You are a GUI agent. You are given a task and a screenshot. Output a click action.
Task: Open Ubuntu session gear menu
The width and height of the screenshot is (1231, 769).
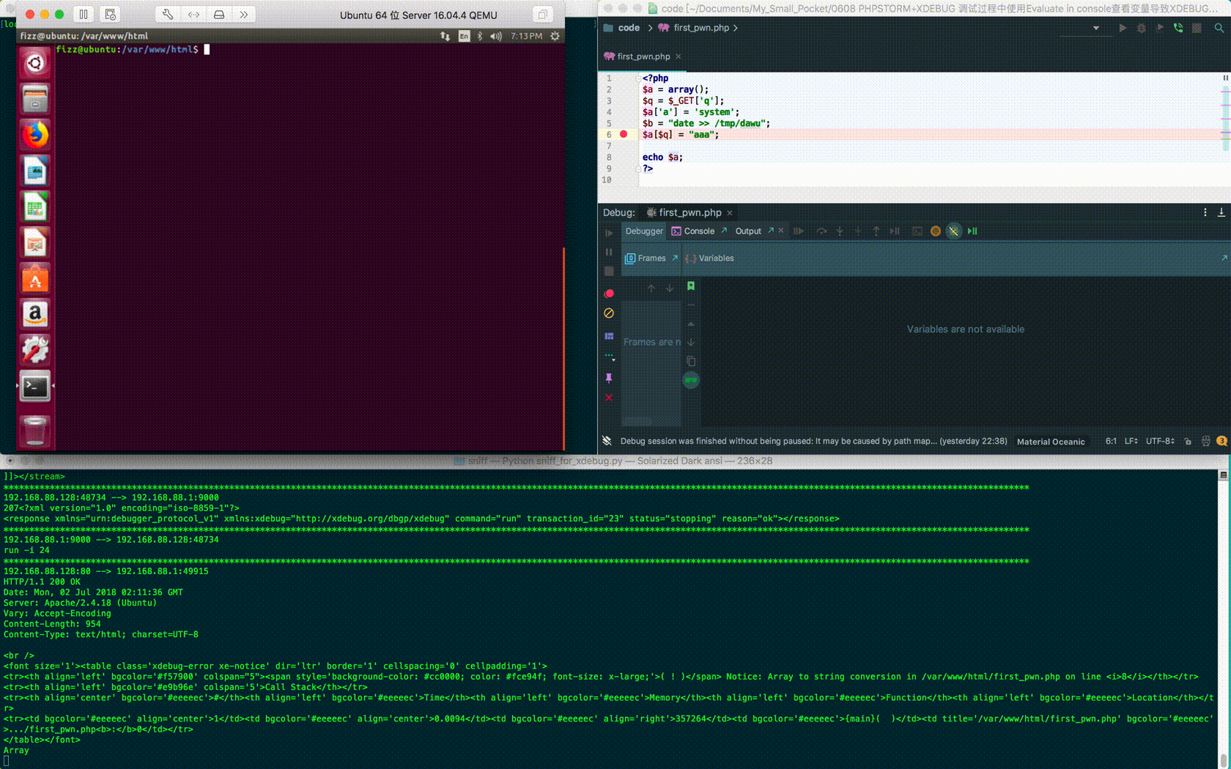pos(555,36)
